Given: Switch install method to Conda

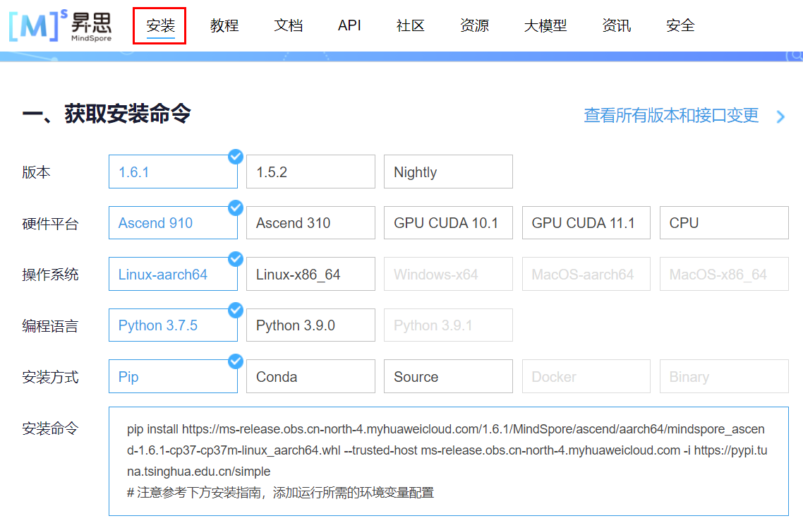Looking at the screenshot, I should 310,376.
